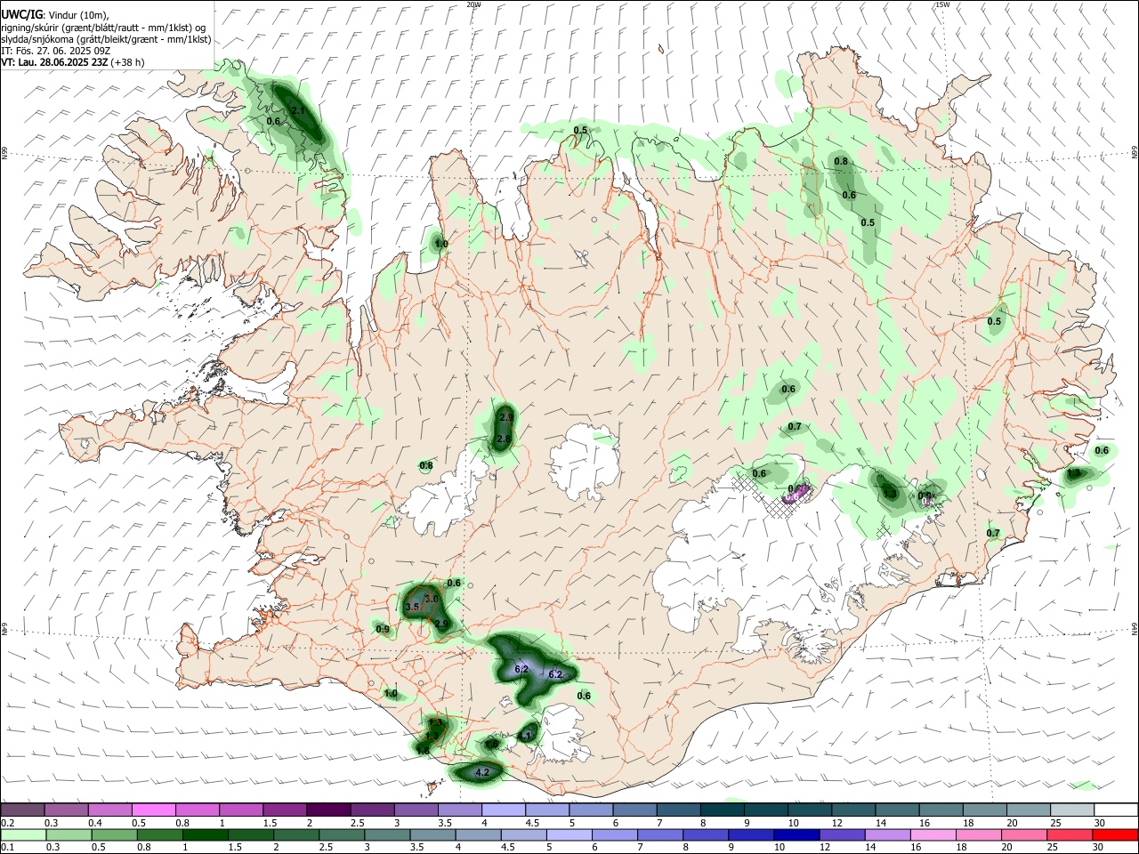
Task: Select the white swatch ending the purple legend row
Action: click(1115, 810)
